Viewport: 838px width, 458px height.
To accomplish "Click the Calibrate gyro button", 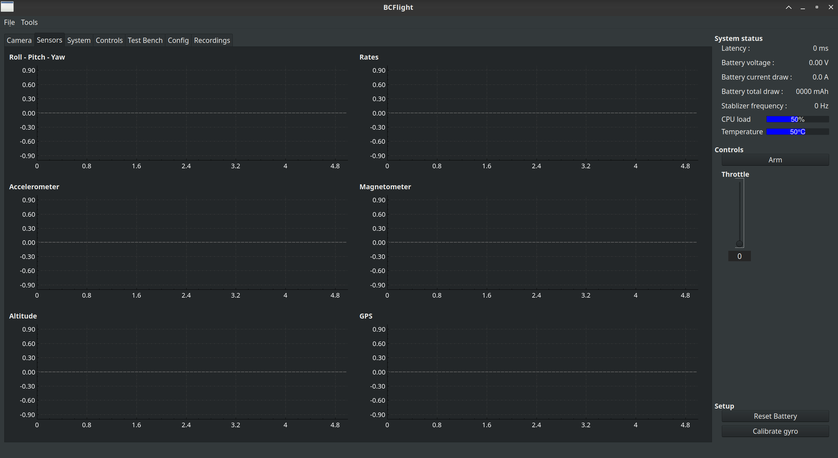I will (775, 431).
